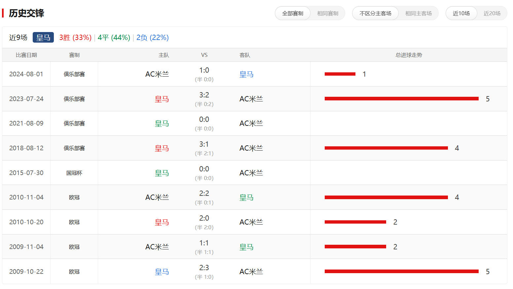Open 皇马 away team on 2024-08-01
Screen dimensions: 513x289
[x=246, y=74]
